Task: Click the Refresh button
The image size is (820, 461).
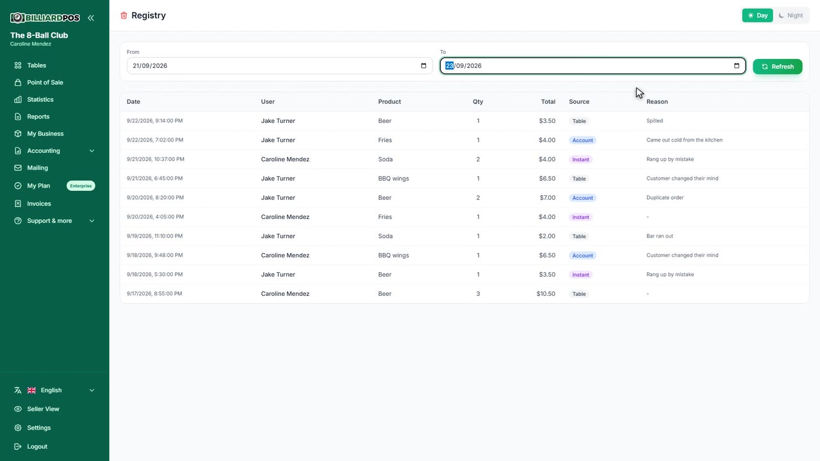Action: [778, 67]
